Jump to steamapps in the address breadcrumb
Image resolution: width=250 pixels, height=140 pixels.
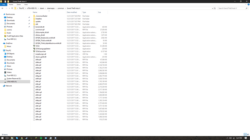(x=51, y=8)
